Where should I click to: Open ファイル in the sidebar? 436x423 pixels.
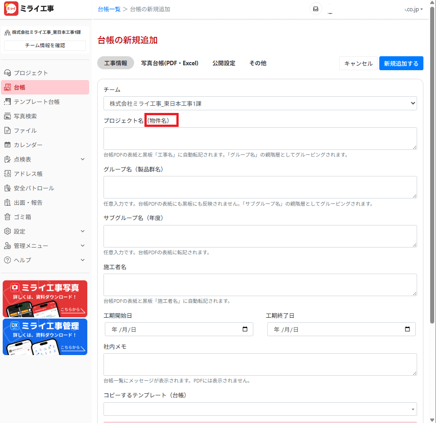click(25, 130)
